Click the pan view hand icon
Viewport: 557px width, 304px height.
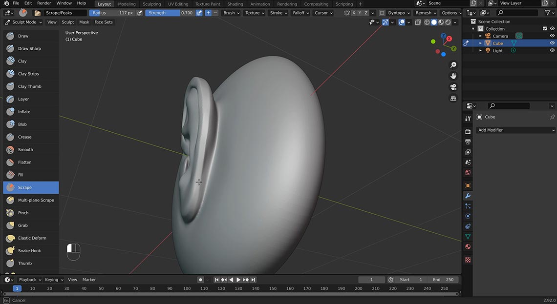pyautogui.click(x=453, y=76)
